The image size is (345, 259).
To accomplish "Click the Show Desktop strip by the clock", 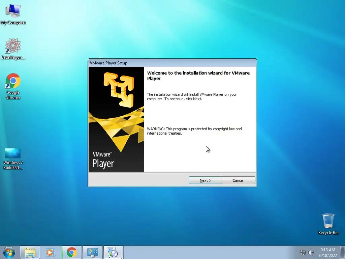I will click(342, 252).
